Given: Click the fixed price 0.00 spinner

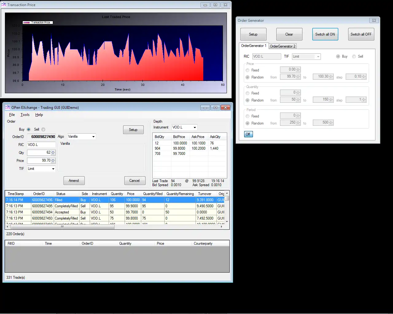Looking at the screenshot, I should coord(298,70).
